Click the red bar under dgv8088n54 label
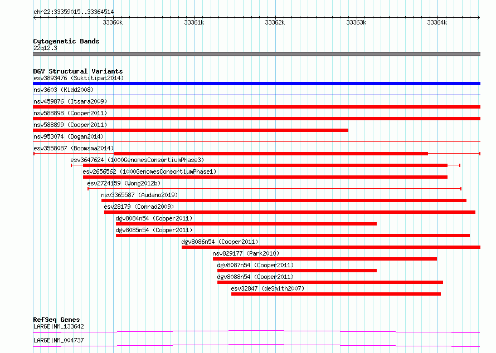 [x=330, y=282]
